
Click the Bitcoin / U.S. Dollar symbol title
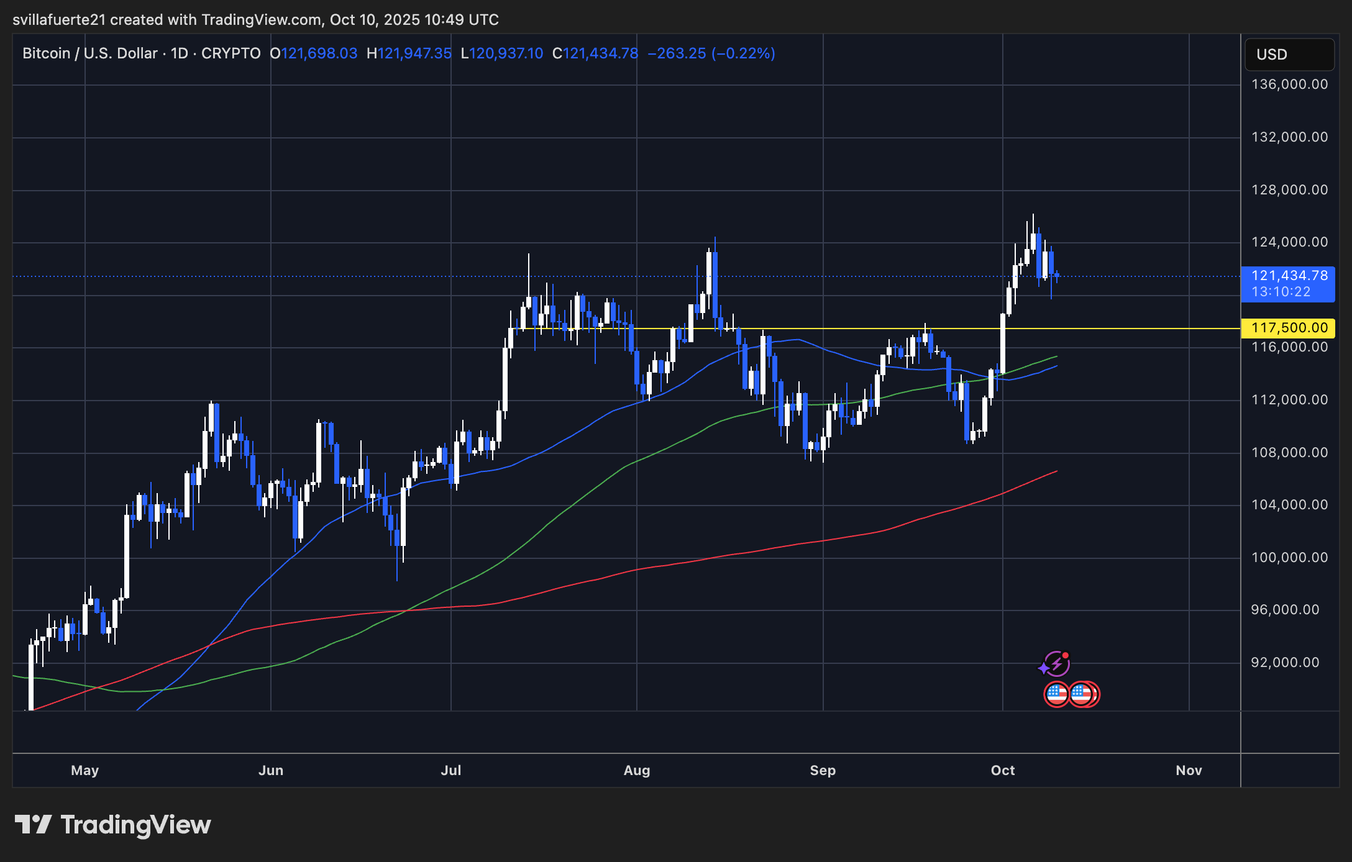89,53
